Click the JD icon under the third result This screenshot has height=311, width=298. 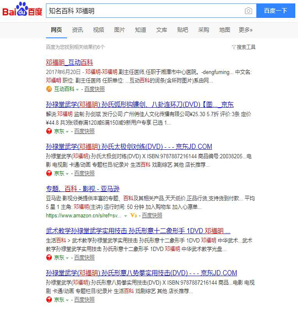(49, 174)
